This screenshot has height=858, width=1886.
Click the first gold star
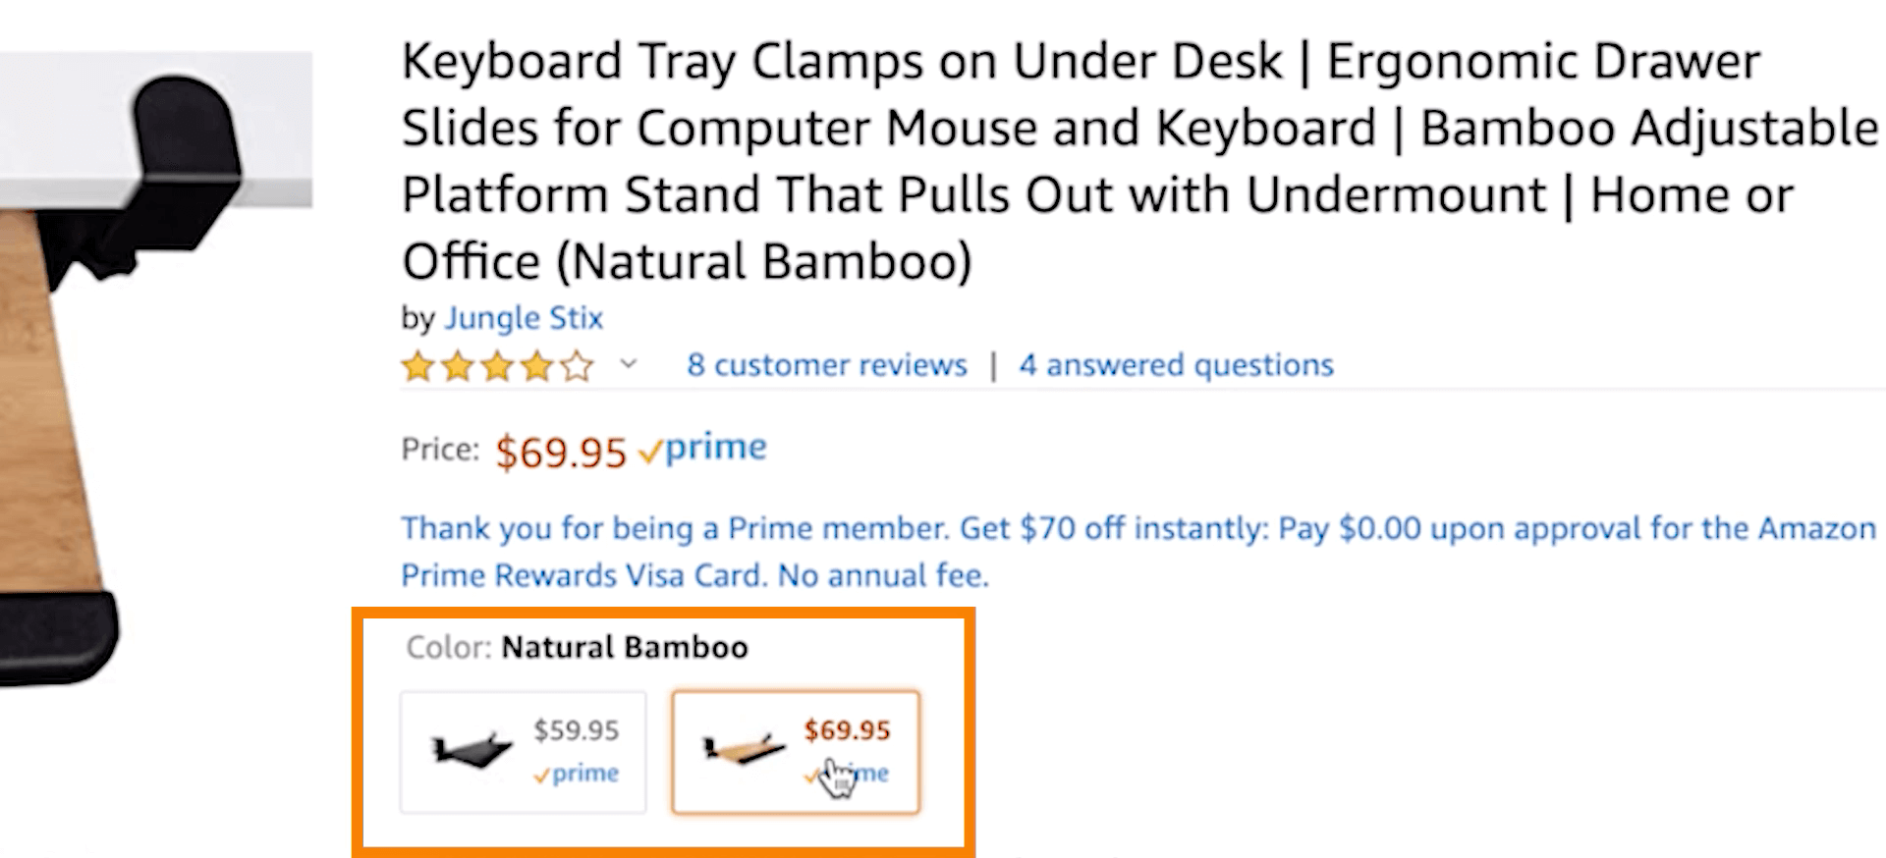click(x=418, y=367)
